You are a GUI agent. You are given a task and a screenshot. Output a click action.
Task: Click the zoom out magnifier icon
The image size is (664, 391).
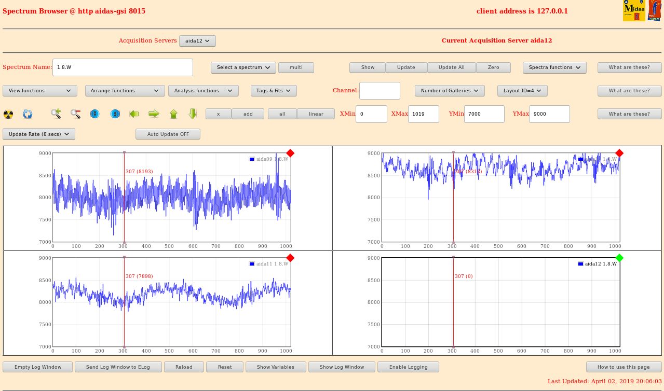pos(76,114)
